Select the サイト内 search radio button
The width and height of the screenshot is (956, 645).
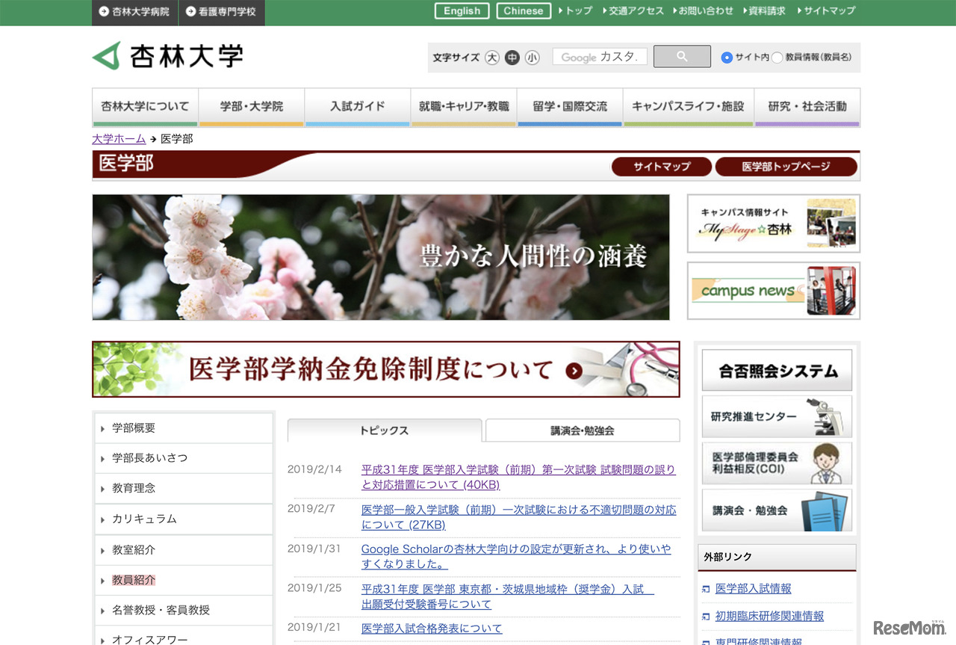click(727, 58)
